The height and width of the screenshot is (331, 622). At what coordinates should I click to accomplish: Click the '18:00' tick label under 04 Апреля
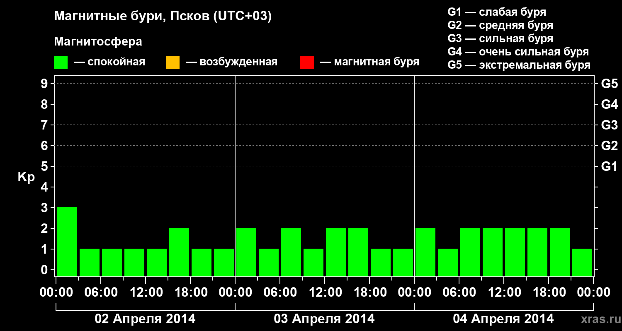point(549,293)
